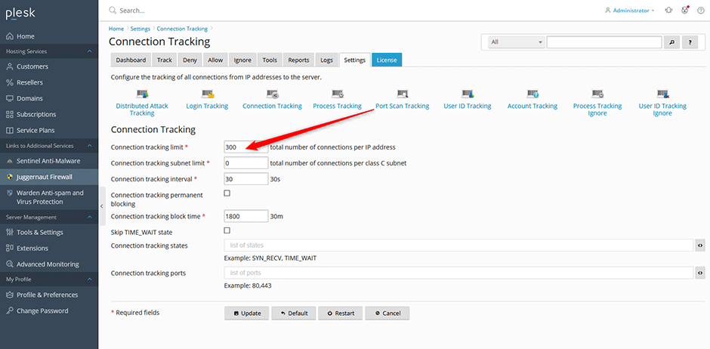Open the Login Tracking icon
Viewport: 710px width, 349px height.
(x=208, y=94)
